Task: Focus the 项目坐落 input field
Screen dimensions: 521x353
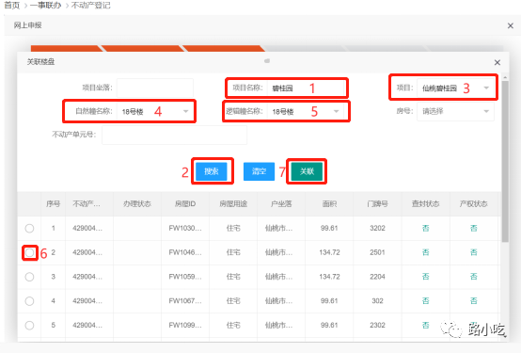Action: coord(155,88)
